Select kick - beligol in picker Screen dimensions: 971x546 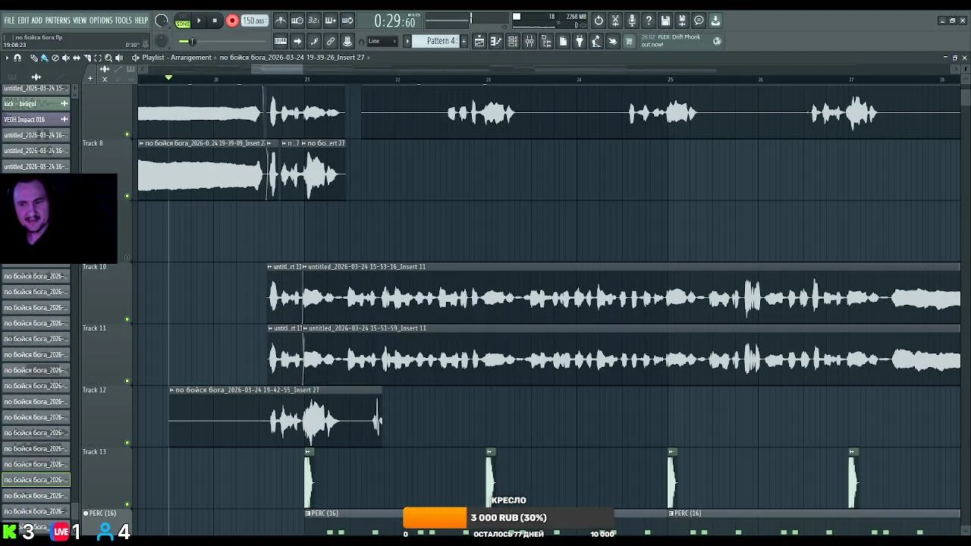(x=36, y=104)
